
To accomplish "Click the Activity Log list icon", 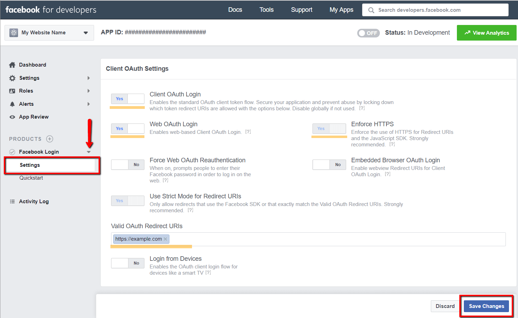I will pyautogui.click(x=12, y=201).
